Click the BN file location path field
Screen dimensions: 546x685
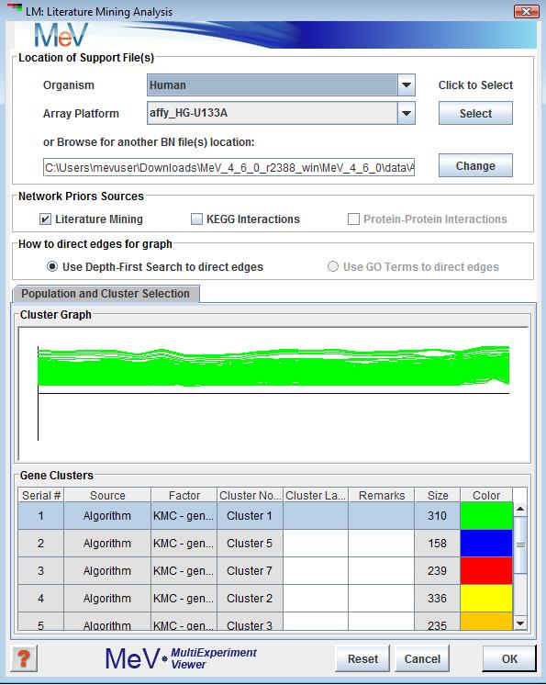228,167
